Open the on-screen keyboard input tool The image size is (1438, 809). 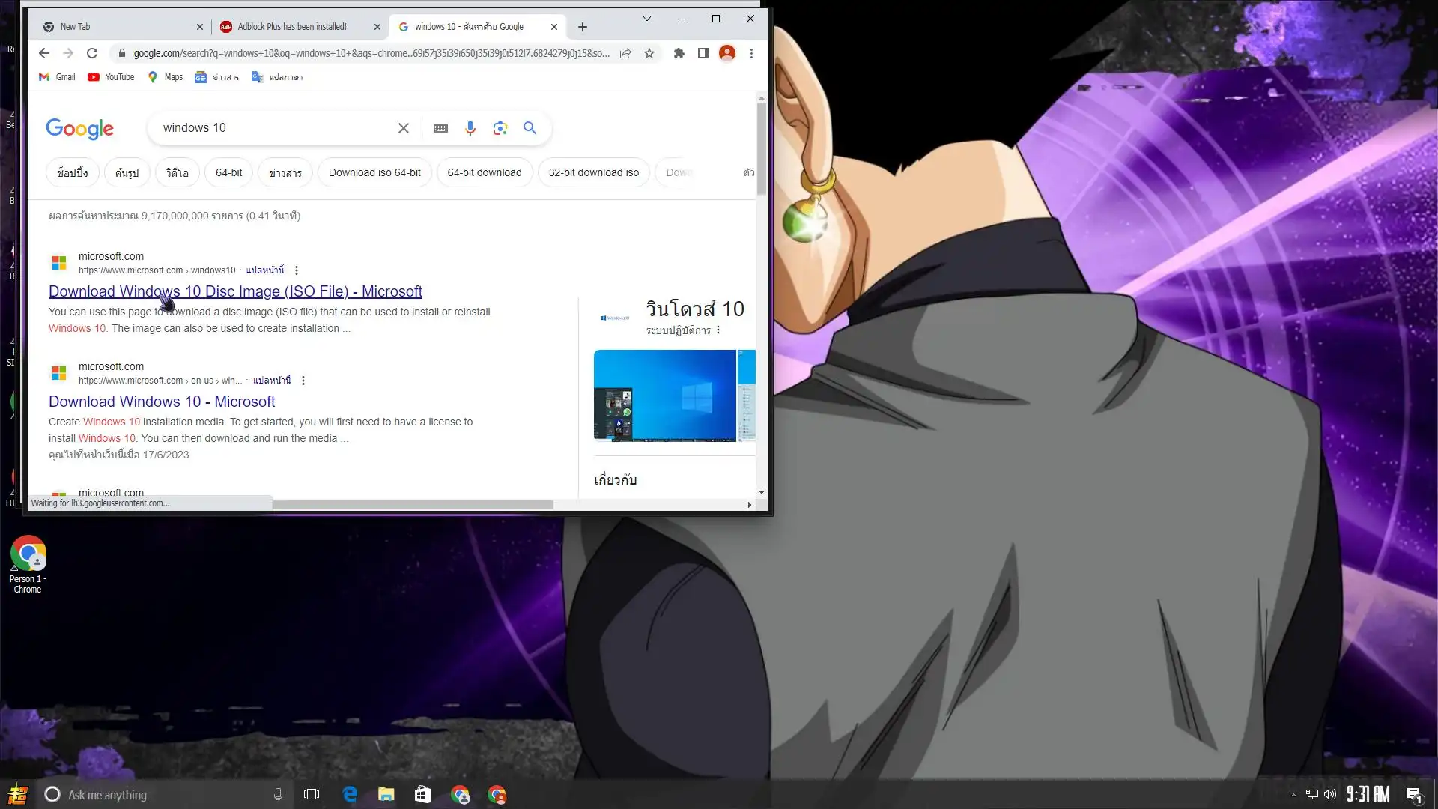click(440, 128)
